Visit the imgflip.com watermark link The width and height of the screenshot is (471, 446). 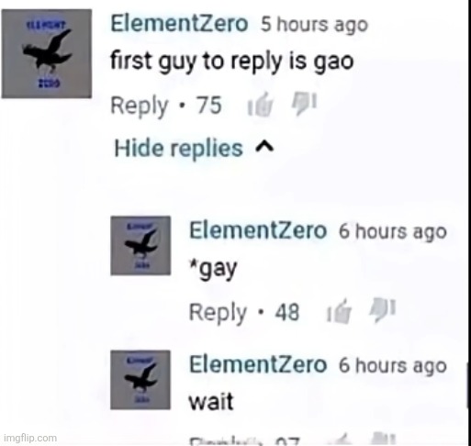30,438
